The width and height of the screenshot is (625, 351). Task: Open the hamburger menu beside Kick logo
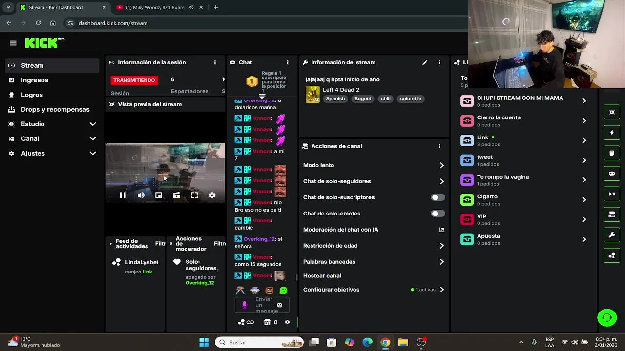click(13, 43)
